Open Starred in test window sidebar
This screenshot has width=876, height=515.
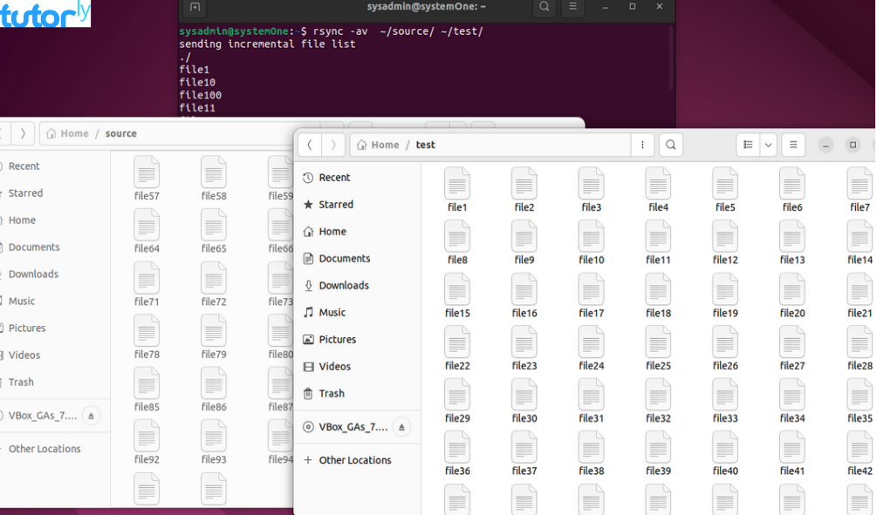coord(358,204)
